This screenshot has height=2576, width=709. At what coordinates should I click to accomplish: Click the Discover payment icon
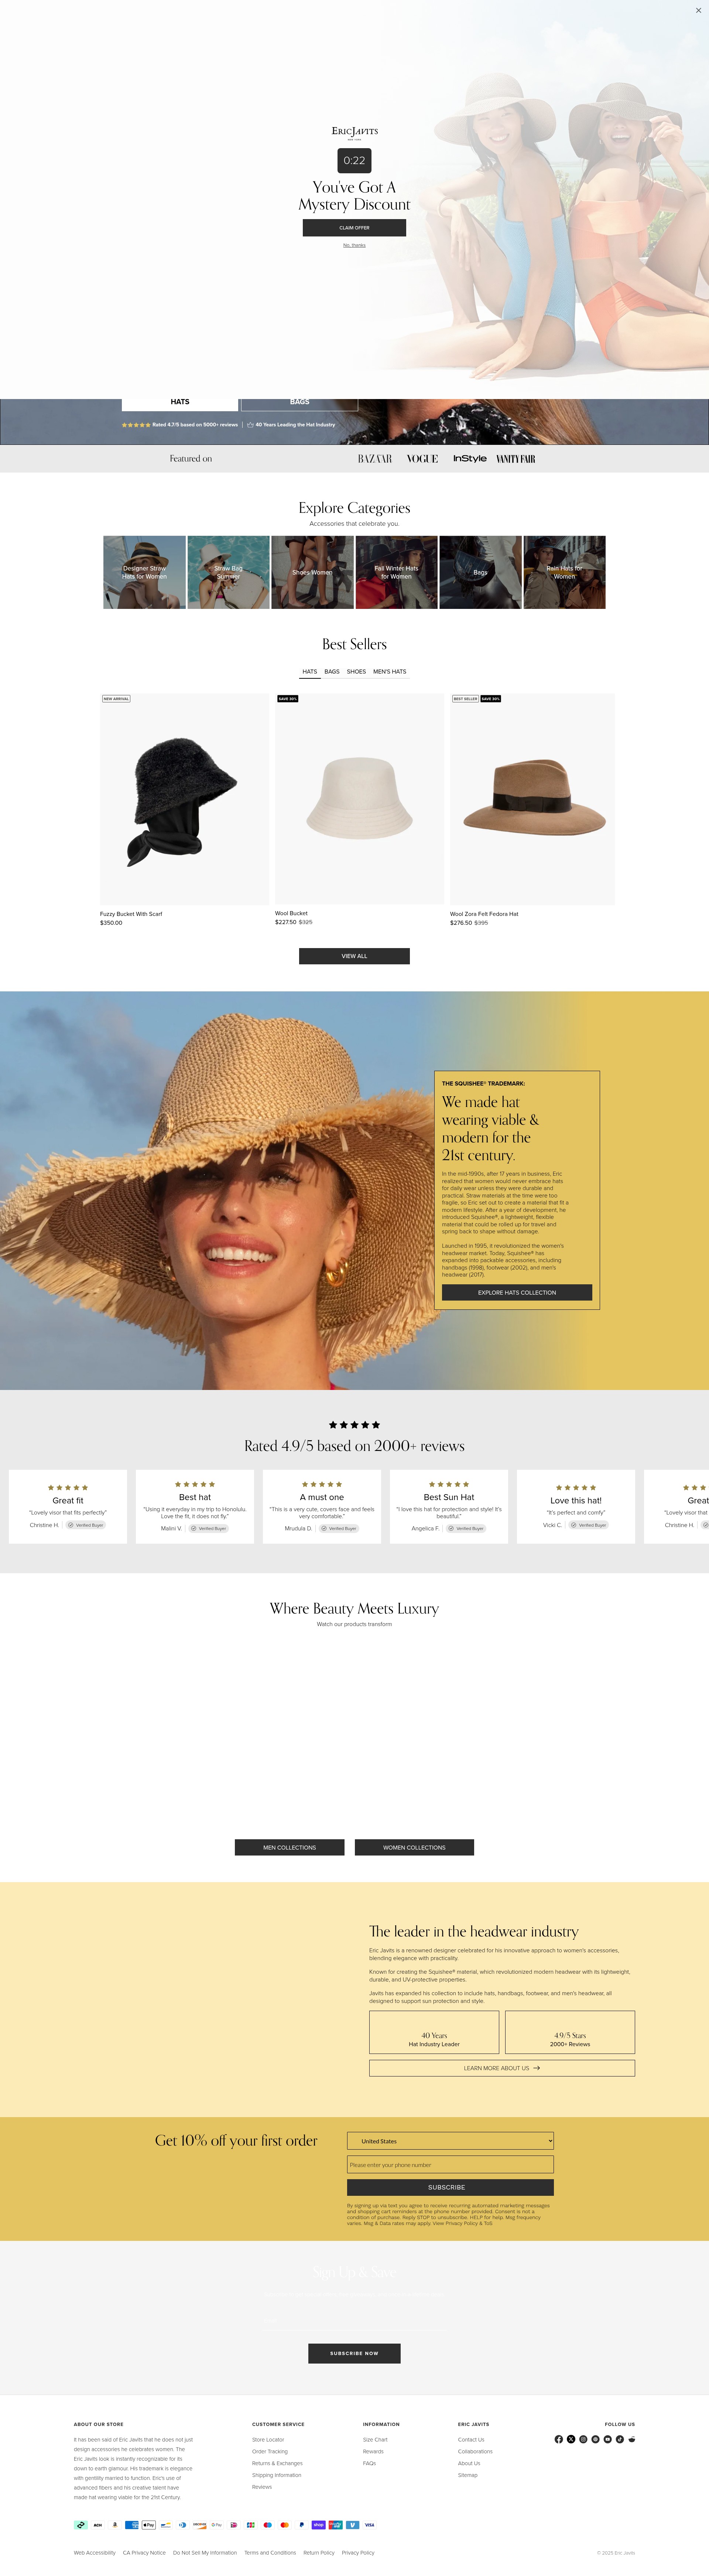click(200, 2525)
